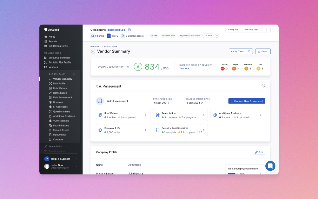Open the Relationship Questionnaire progress card
Image resolution: width=318 pixels, height=199 pixels.
point(245,169)
